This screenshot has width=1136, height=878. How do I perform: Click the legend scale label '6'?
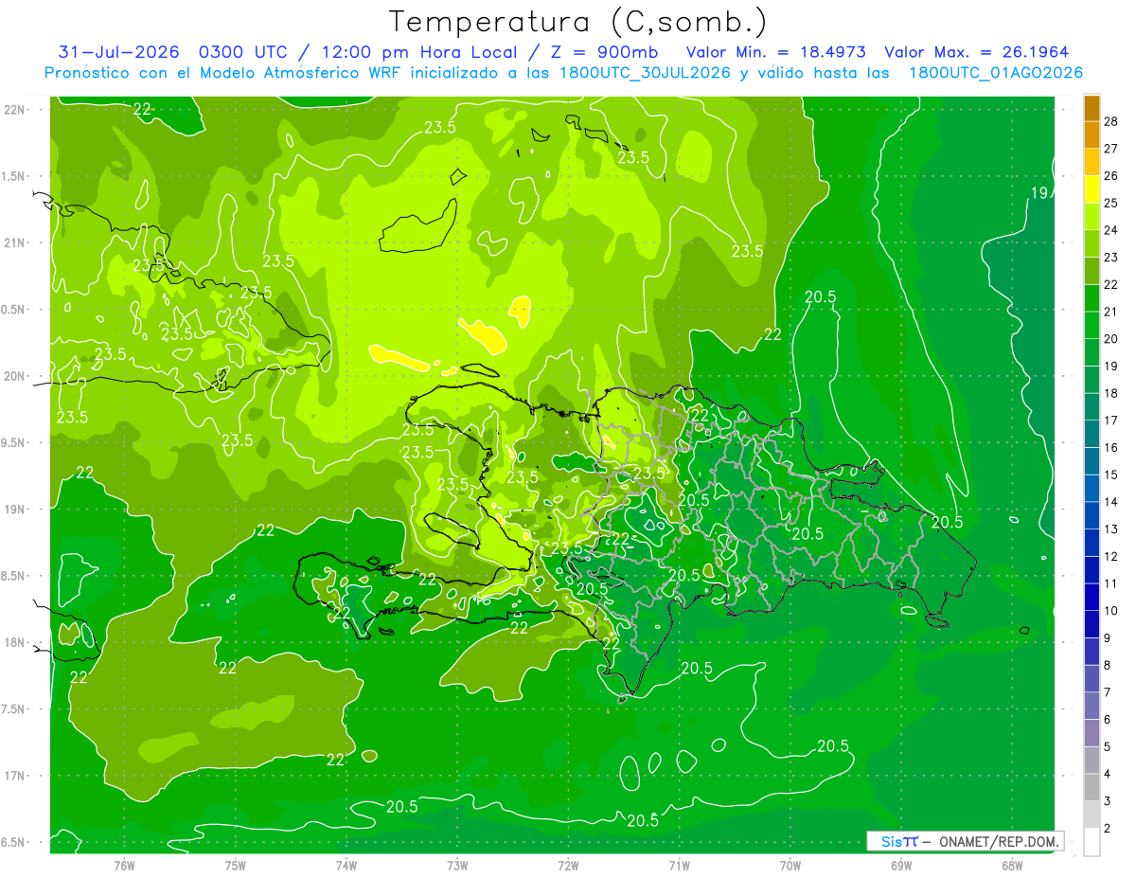click(1109, 720)
